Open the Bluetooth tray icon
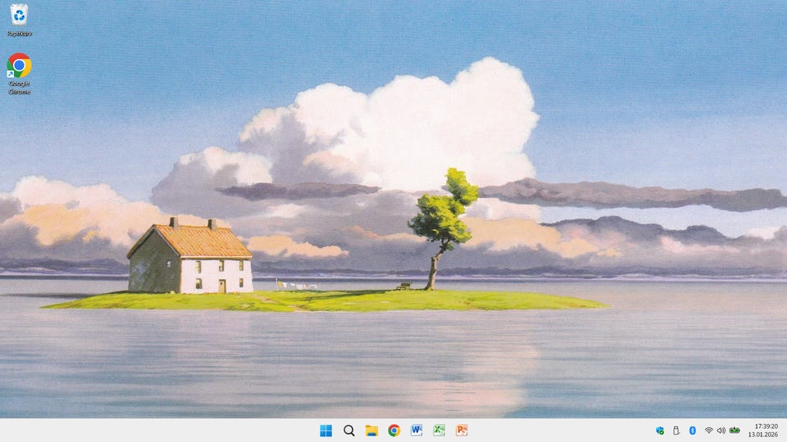This screenshot has width=787, height=442. coord(692,431)
